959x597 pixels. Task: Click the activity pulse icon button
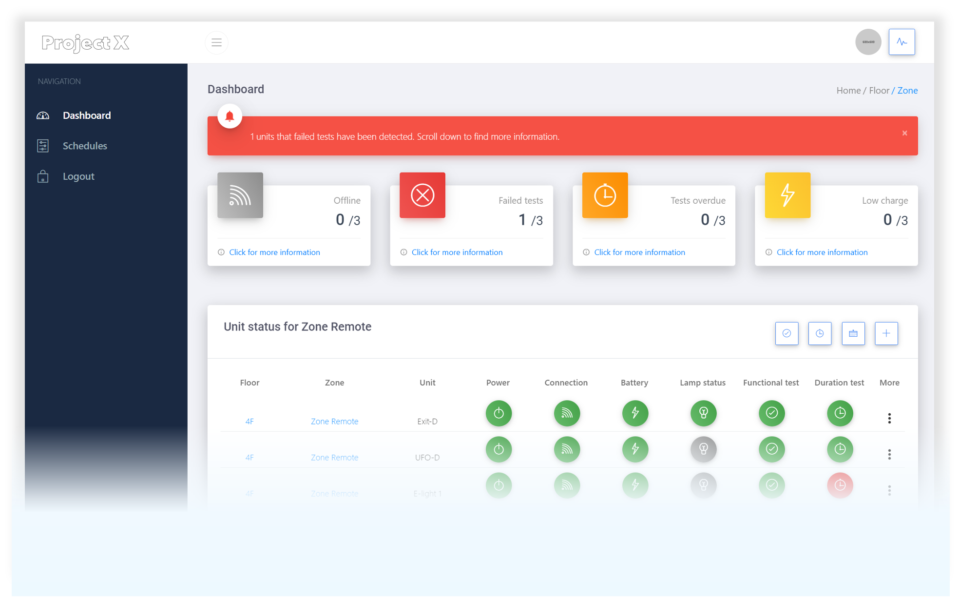pyautogui.click(x=901, y=42)
